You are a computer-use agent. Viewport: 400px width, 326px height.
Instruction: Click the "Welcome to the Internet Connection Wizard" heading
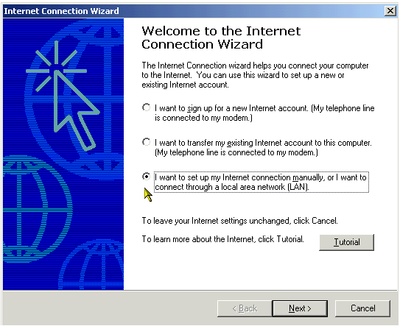[x=221, y=38]
